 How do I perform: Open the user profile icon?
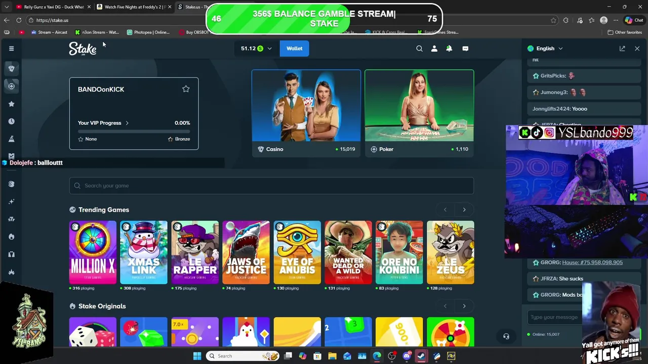[x=434, y=49]
